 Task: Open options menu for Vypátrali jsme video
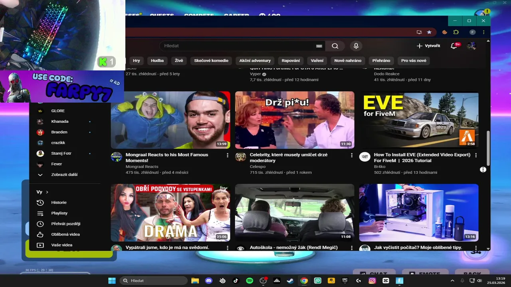(228, 248)
